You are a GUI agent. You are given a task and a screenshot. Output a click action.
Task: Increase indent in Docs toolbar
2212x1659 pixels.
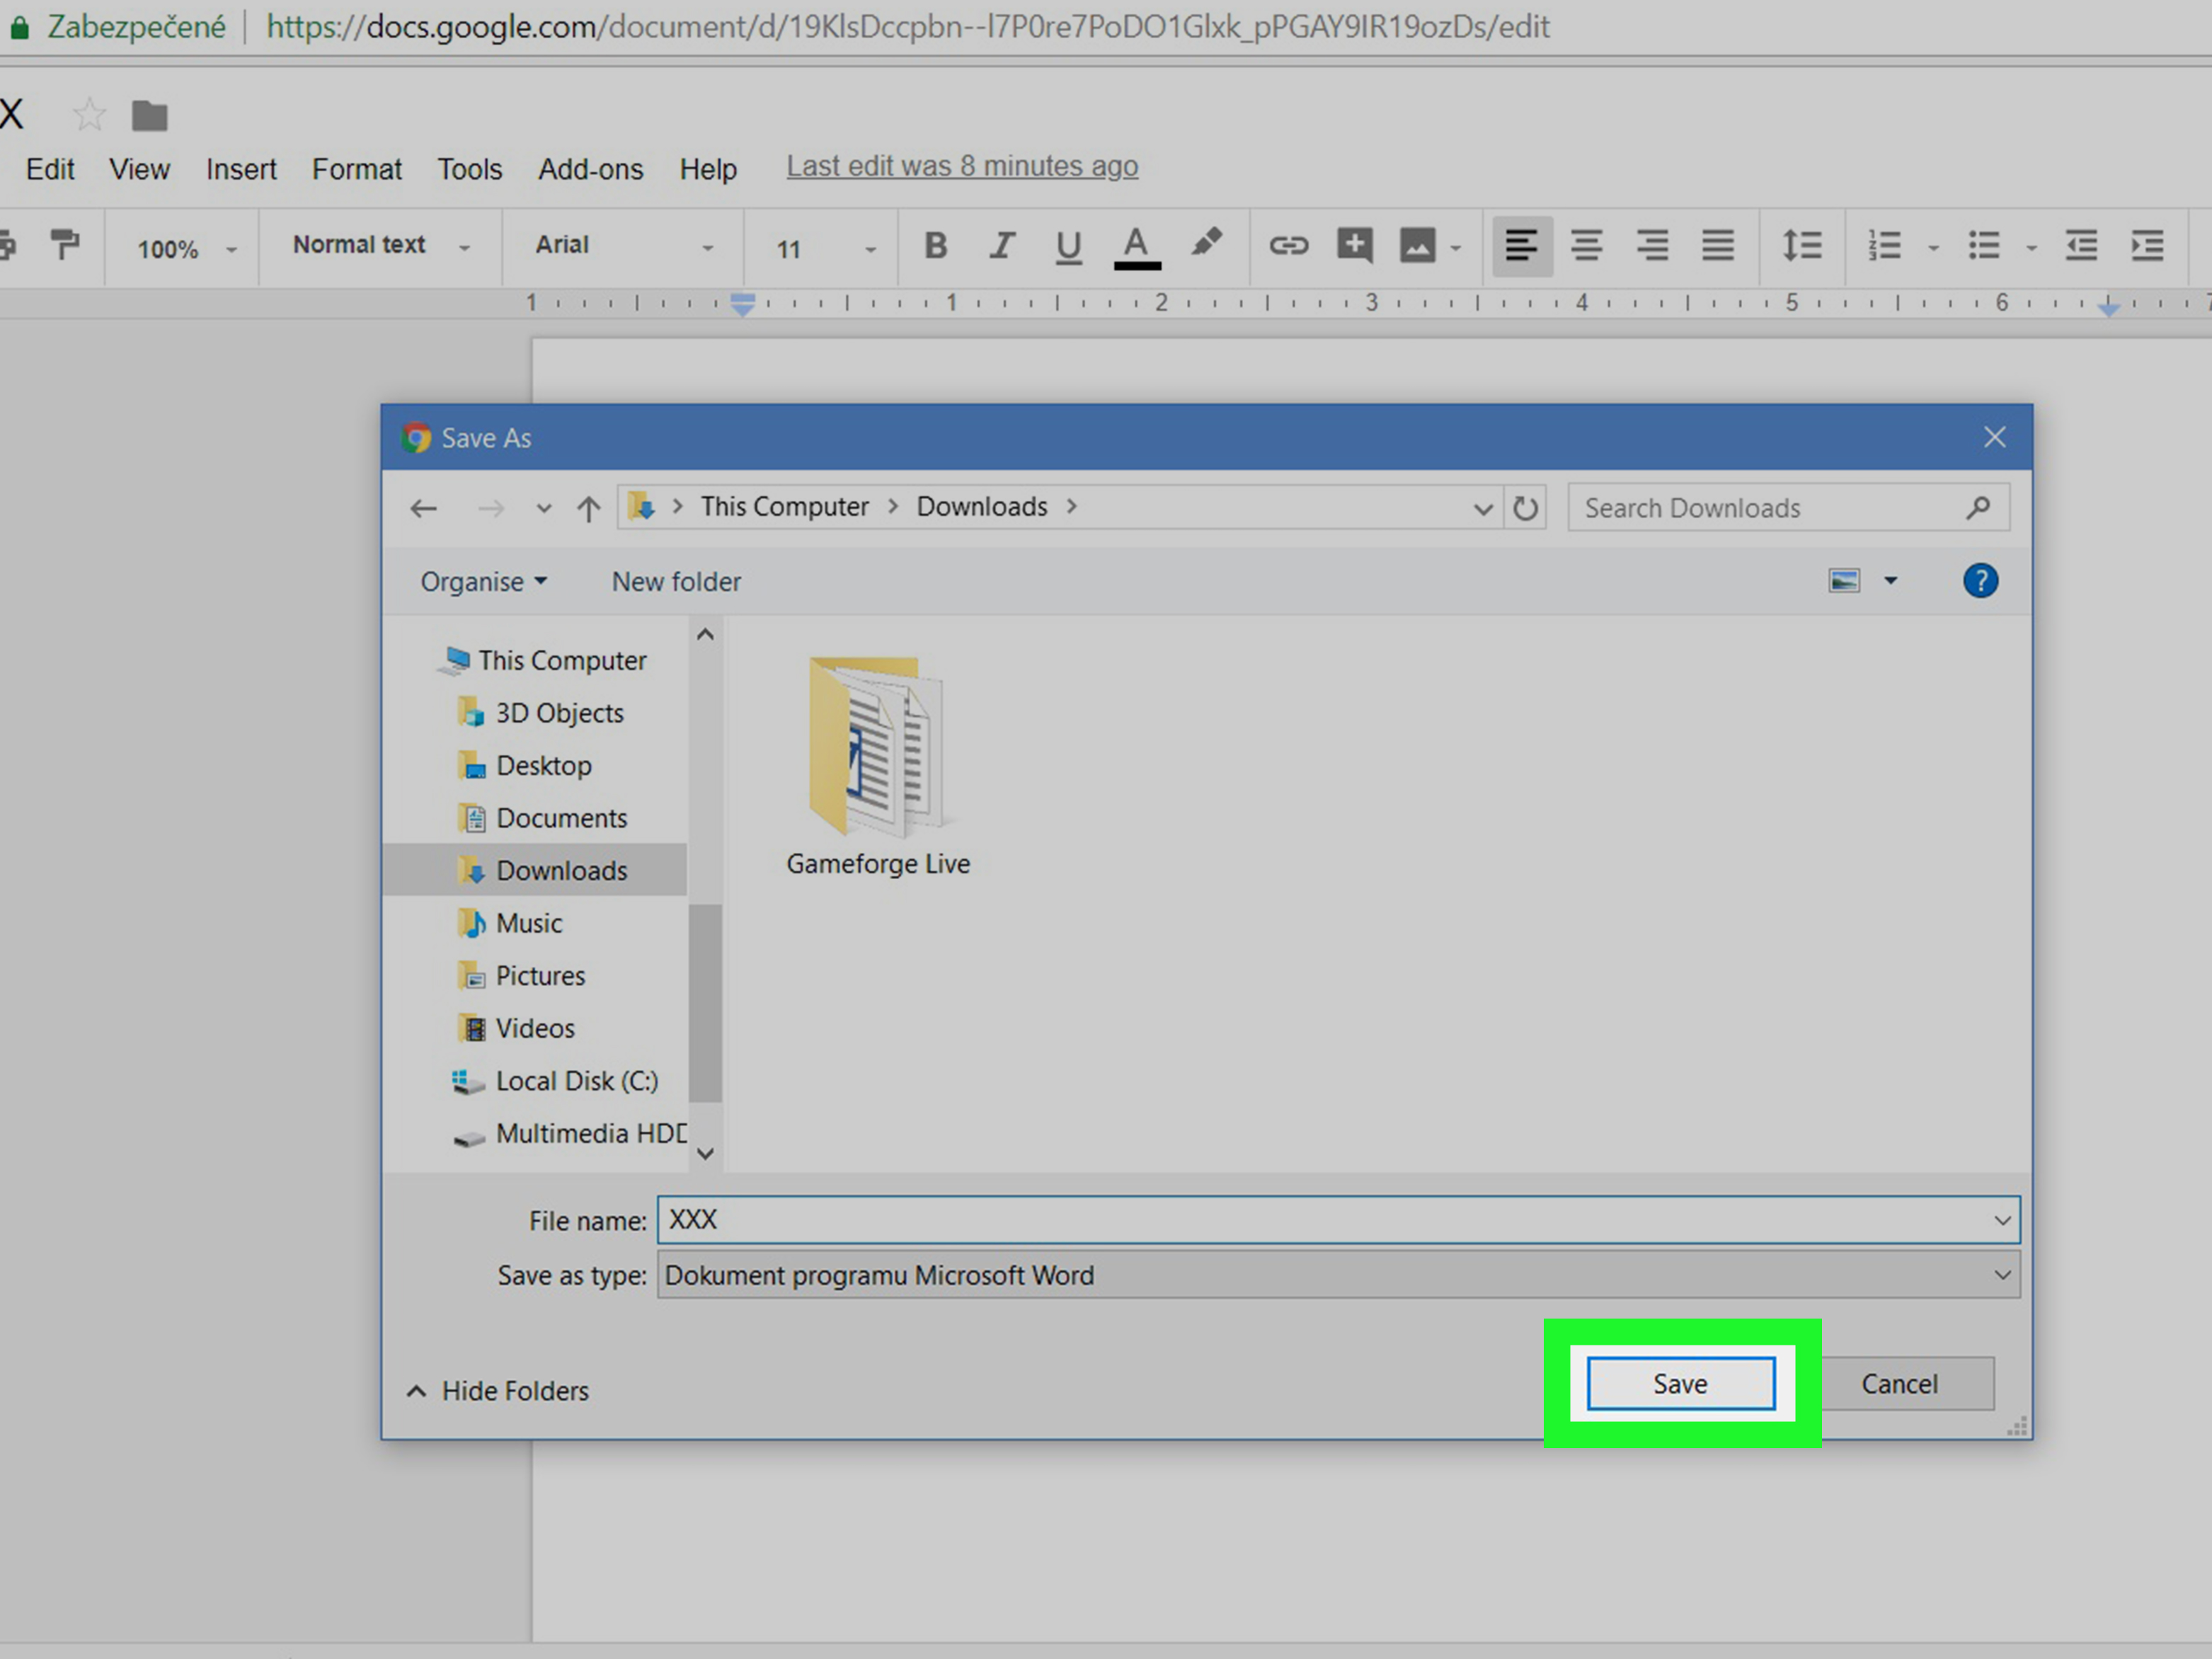[2147, 245]
